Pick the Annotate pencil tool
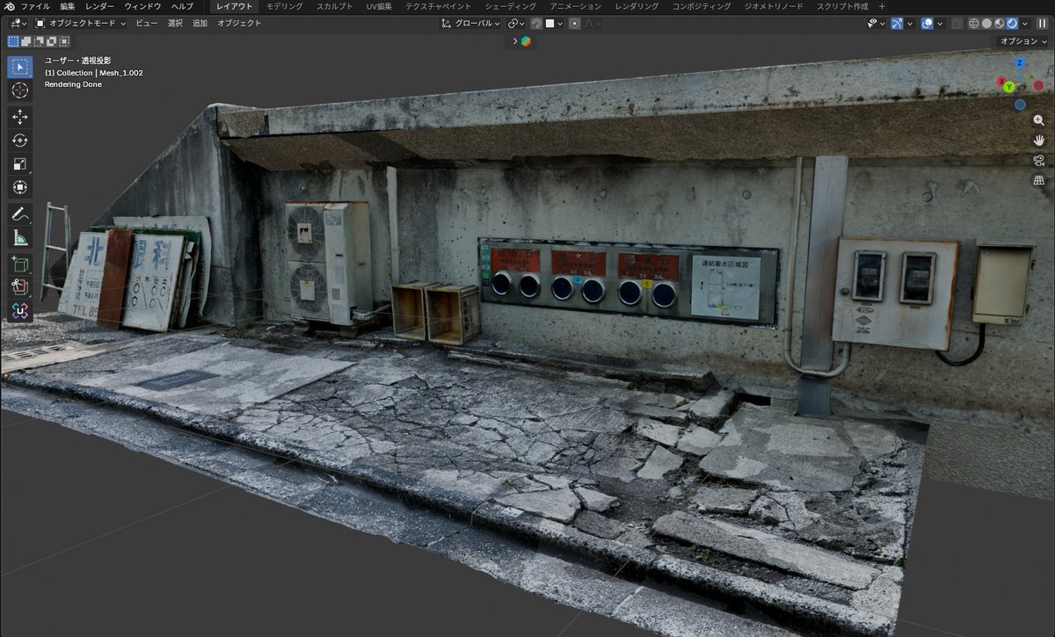This screenshot has height=637, width=1055. click(x=20, y=214)
